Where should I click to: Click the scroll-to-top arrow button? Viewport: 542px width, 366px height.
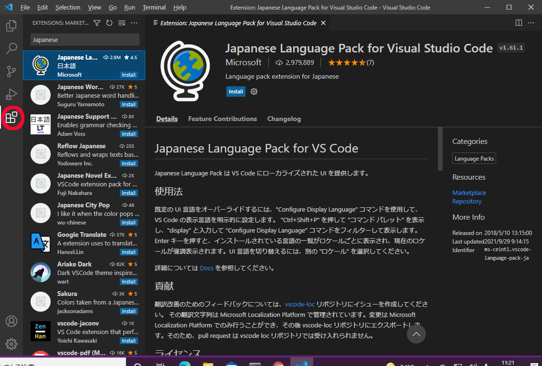tap(416, 335)
